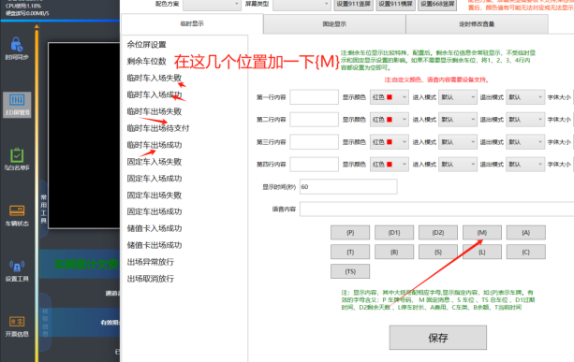Pick the fourth row red color swatch

(x=390, y=165)
